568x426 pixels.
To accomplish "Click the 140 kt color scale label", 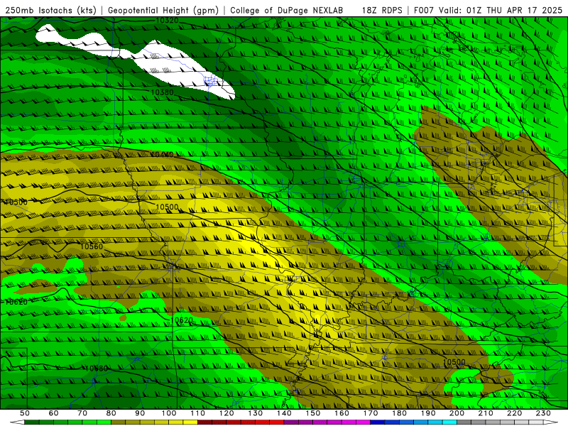I will click(284, 413).
